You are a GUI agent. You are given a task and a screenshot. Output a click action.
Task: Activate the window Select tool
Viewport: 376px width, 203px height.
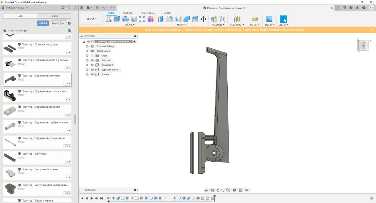click(x=283, y=19)
